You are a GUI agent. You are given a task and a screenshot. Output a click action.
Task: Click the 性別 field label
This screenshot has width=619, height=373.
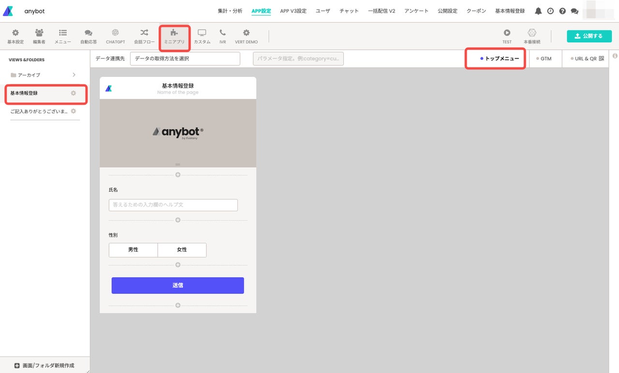click(x=113, y=235)
